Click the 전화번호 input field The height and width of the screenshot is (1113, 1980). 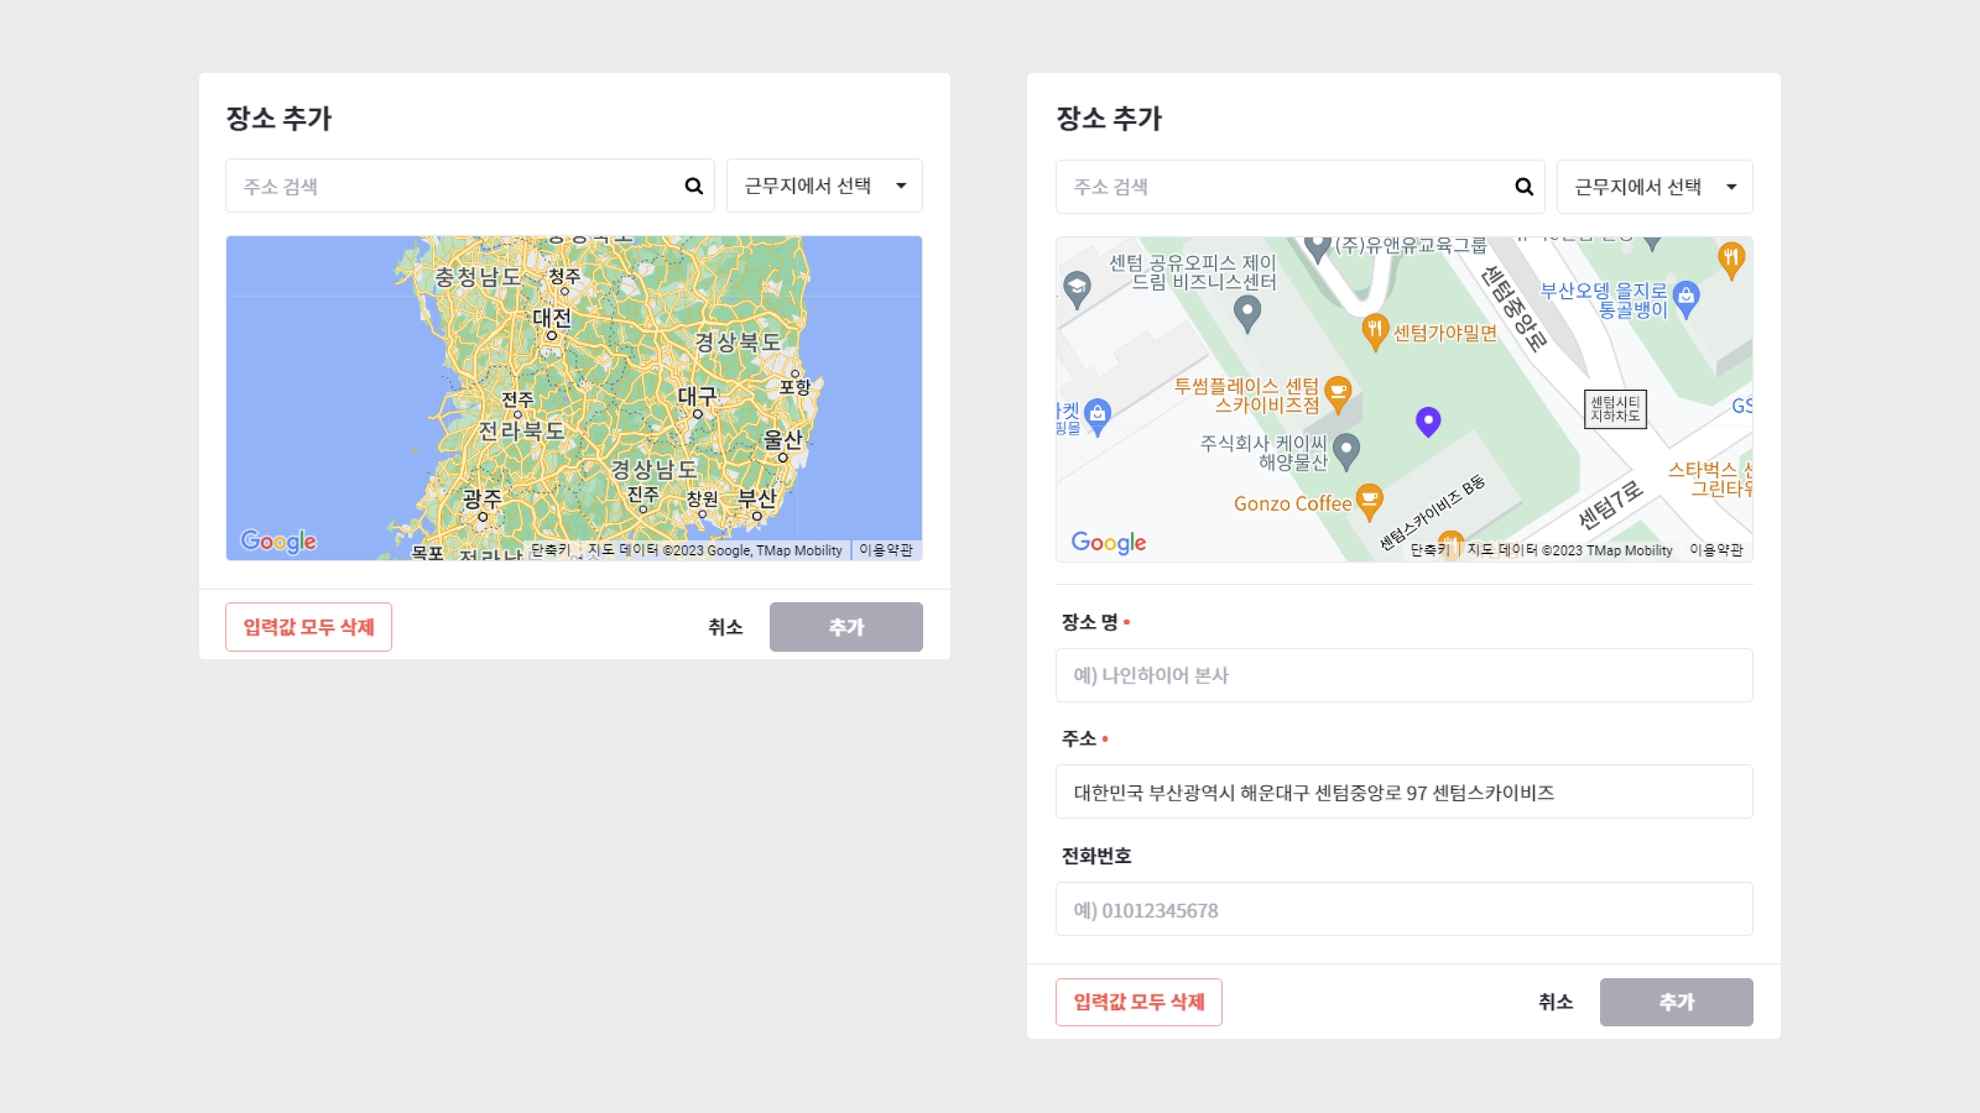point(1403,909)
